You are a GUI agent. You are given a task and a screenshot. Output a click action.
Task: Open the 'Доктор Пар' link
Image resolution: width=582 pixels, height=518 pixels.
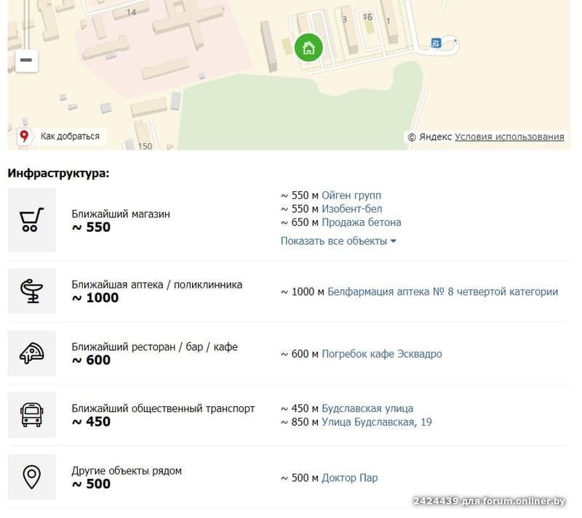coord(349,478)
